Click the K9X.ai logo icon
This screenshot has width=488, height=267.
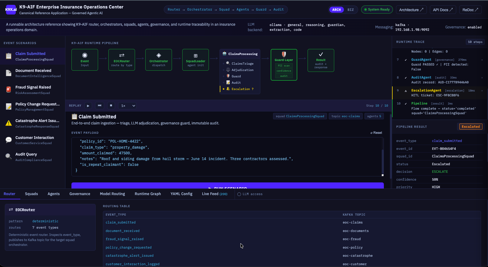coord(11,9)
